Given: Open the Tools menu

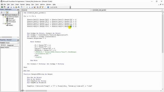Looking at the screenshot, I should point(37,5).
